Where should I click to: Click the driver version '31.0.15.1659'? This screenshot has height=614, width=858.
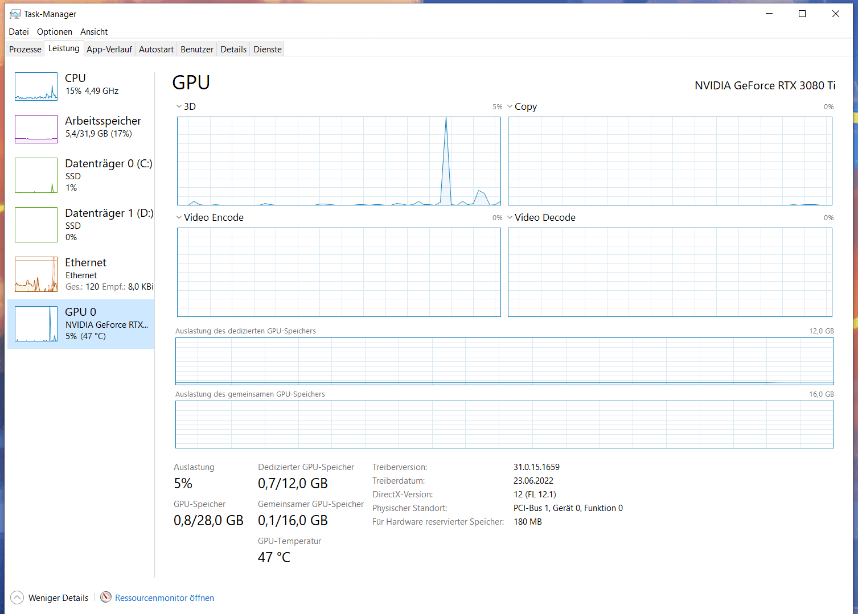point(536,467)
